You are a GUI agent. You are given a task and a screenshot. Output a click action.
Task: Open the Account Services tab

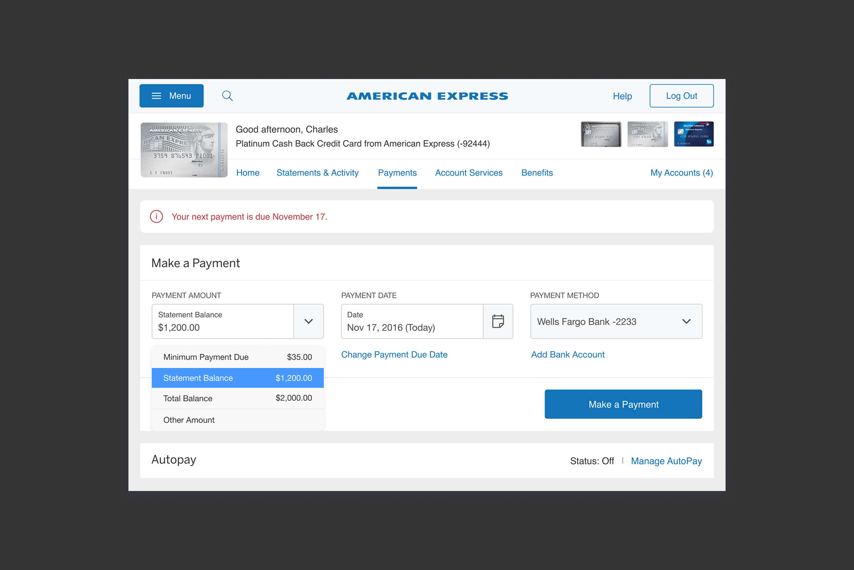(468, 173)
